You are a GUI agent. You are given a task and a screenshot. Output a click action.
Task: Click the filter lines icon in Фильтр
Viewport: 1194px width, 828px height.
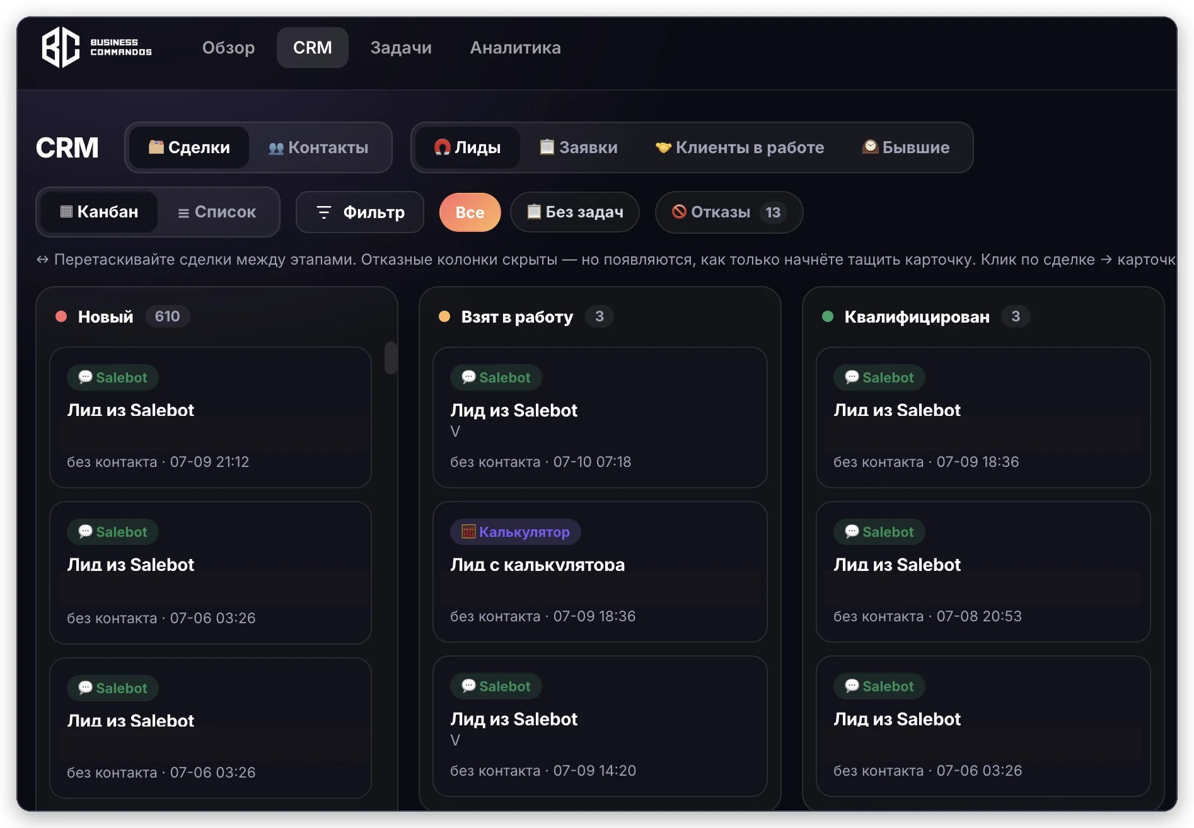pos(323,212)
